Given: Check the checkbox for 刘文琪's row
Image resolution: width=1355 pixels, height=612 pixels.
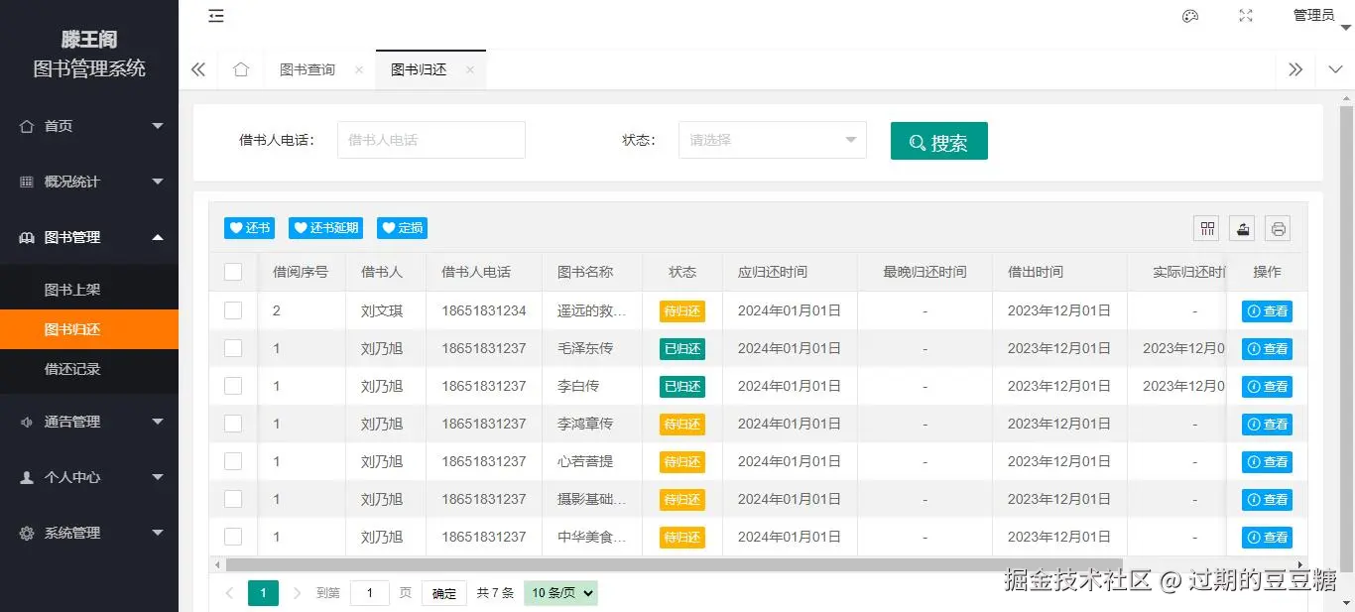Looking at the screenshot, I should coord(233,310).
